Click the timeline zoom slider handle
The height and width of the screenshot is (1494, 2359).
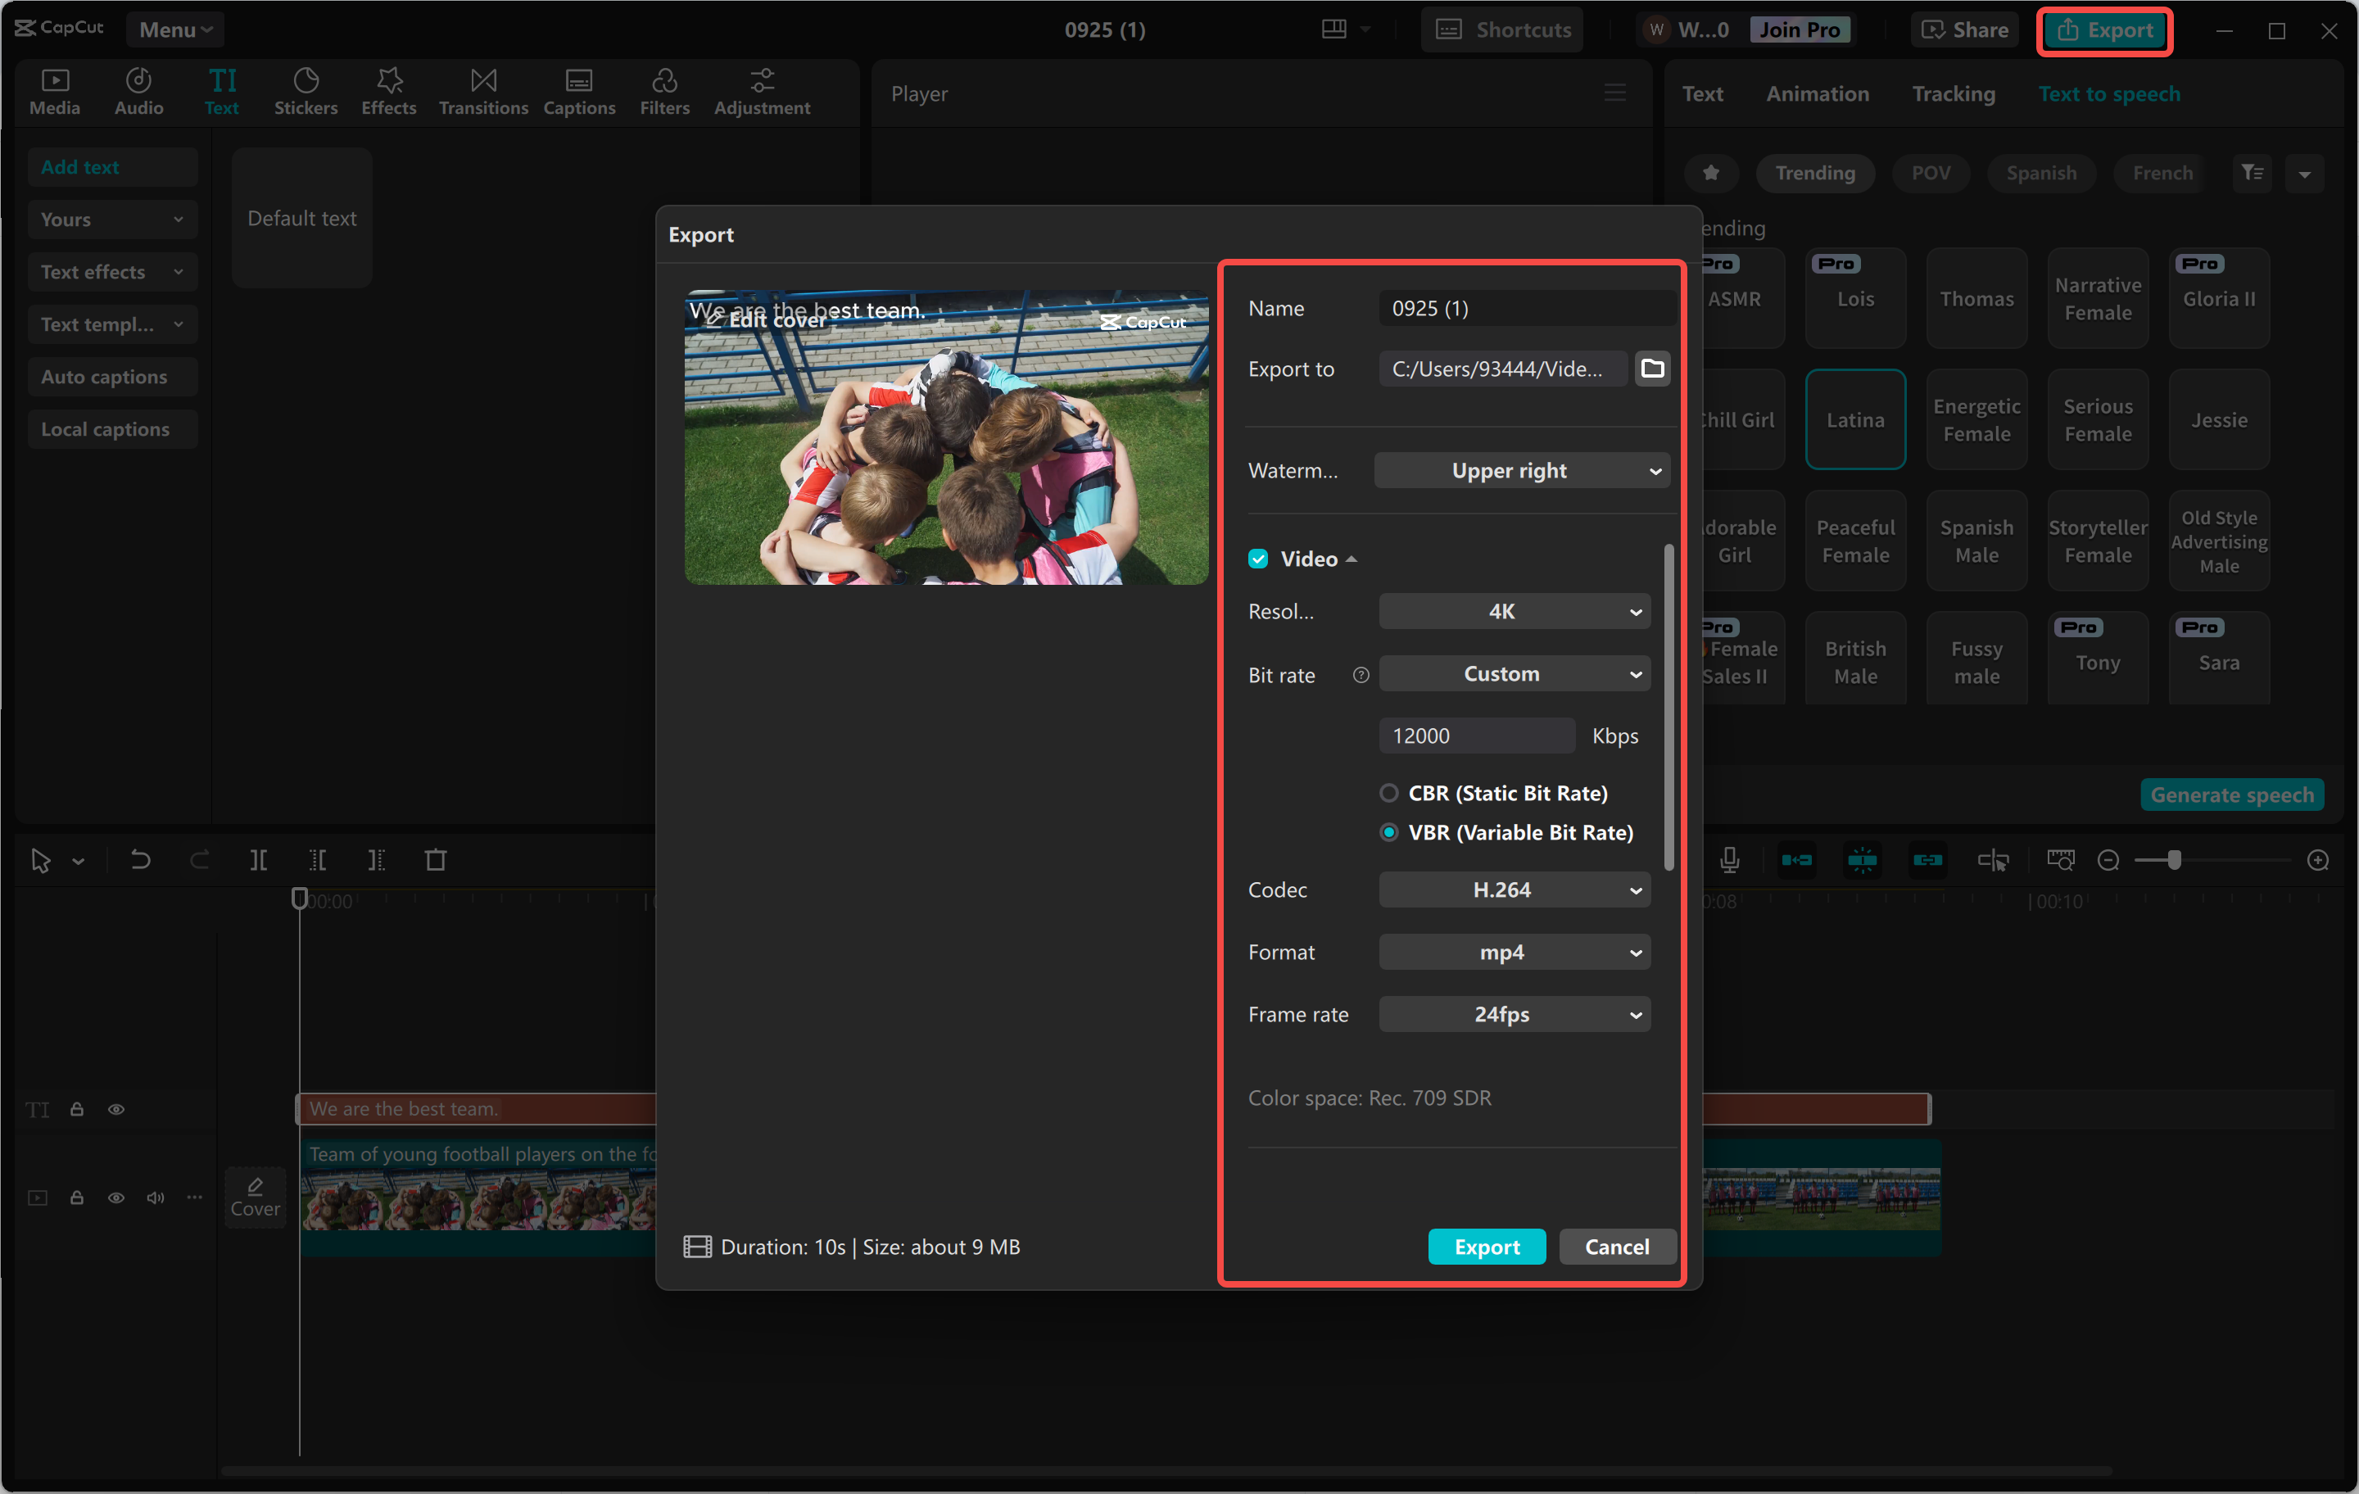point(2175,860)
